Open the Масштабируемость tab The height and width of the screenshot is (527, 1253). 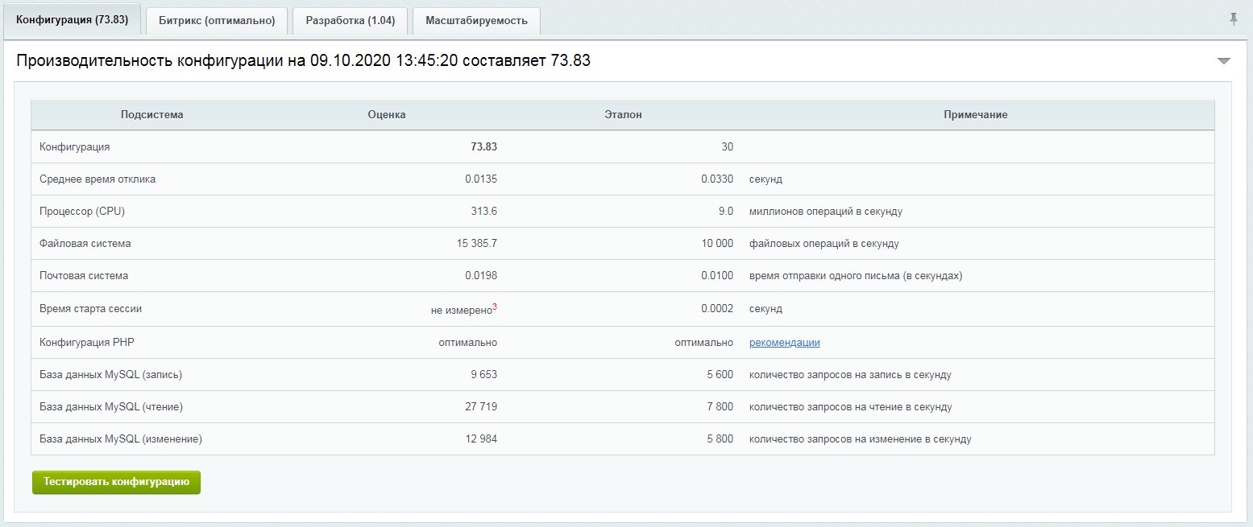tap(477, 21)
